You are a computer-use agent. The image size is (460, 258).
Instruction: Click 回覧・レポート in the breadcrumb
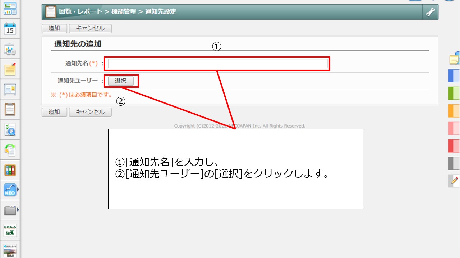point(80,11)
